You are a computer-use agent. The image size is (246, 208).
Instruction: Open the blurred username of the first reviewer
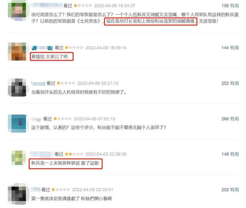[x=47, y=5]
